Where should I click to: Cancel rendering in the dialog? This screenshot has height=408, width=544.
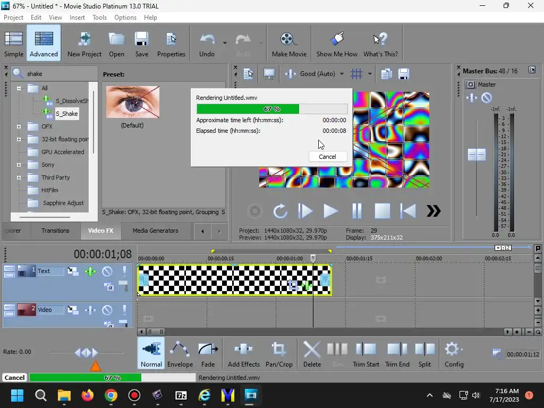(x=327, y=157)
